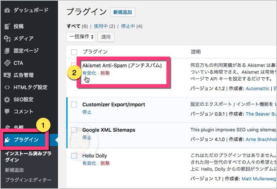The height and width of the screenshot is (189, 277).
Task: Click the 新規追加 button beside title
Action: (123, 12)
